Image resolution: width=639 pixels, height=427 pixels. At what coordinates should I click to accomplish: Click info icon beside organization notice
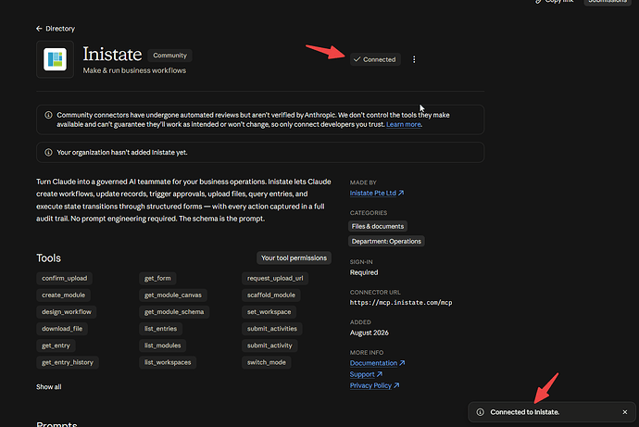coord(48,153)
